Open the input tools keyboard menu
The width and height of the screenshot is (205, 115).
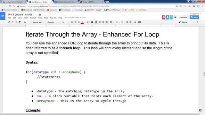[x=140, y=22]
